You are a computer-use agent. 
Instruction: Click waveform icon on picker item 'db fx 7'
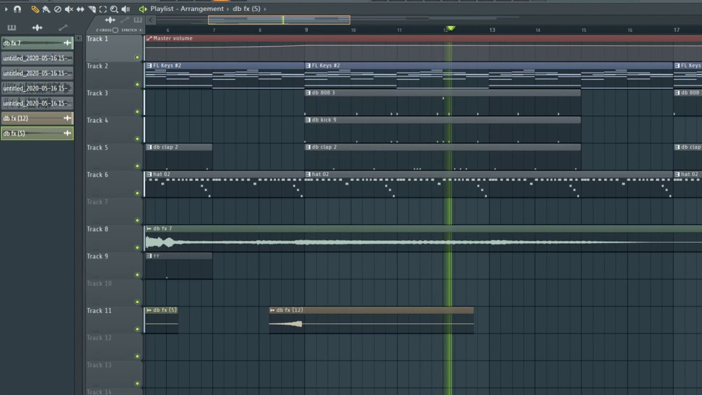(x=67, y=43)
